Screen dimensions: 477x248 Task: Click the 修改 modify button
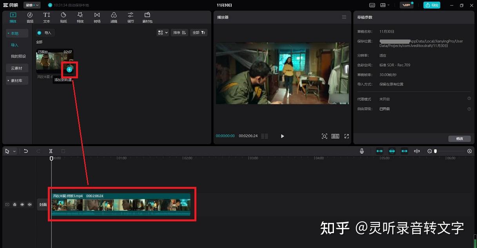click(x=460, y=139)
